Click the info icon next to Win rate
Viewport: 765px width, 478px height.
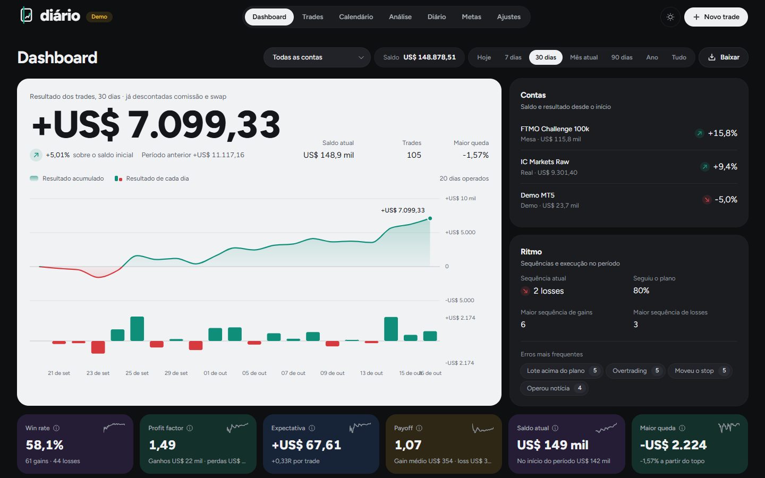56,428
